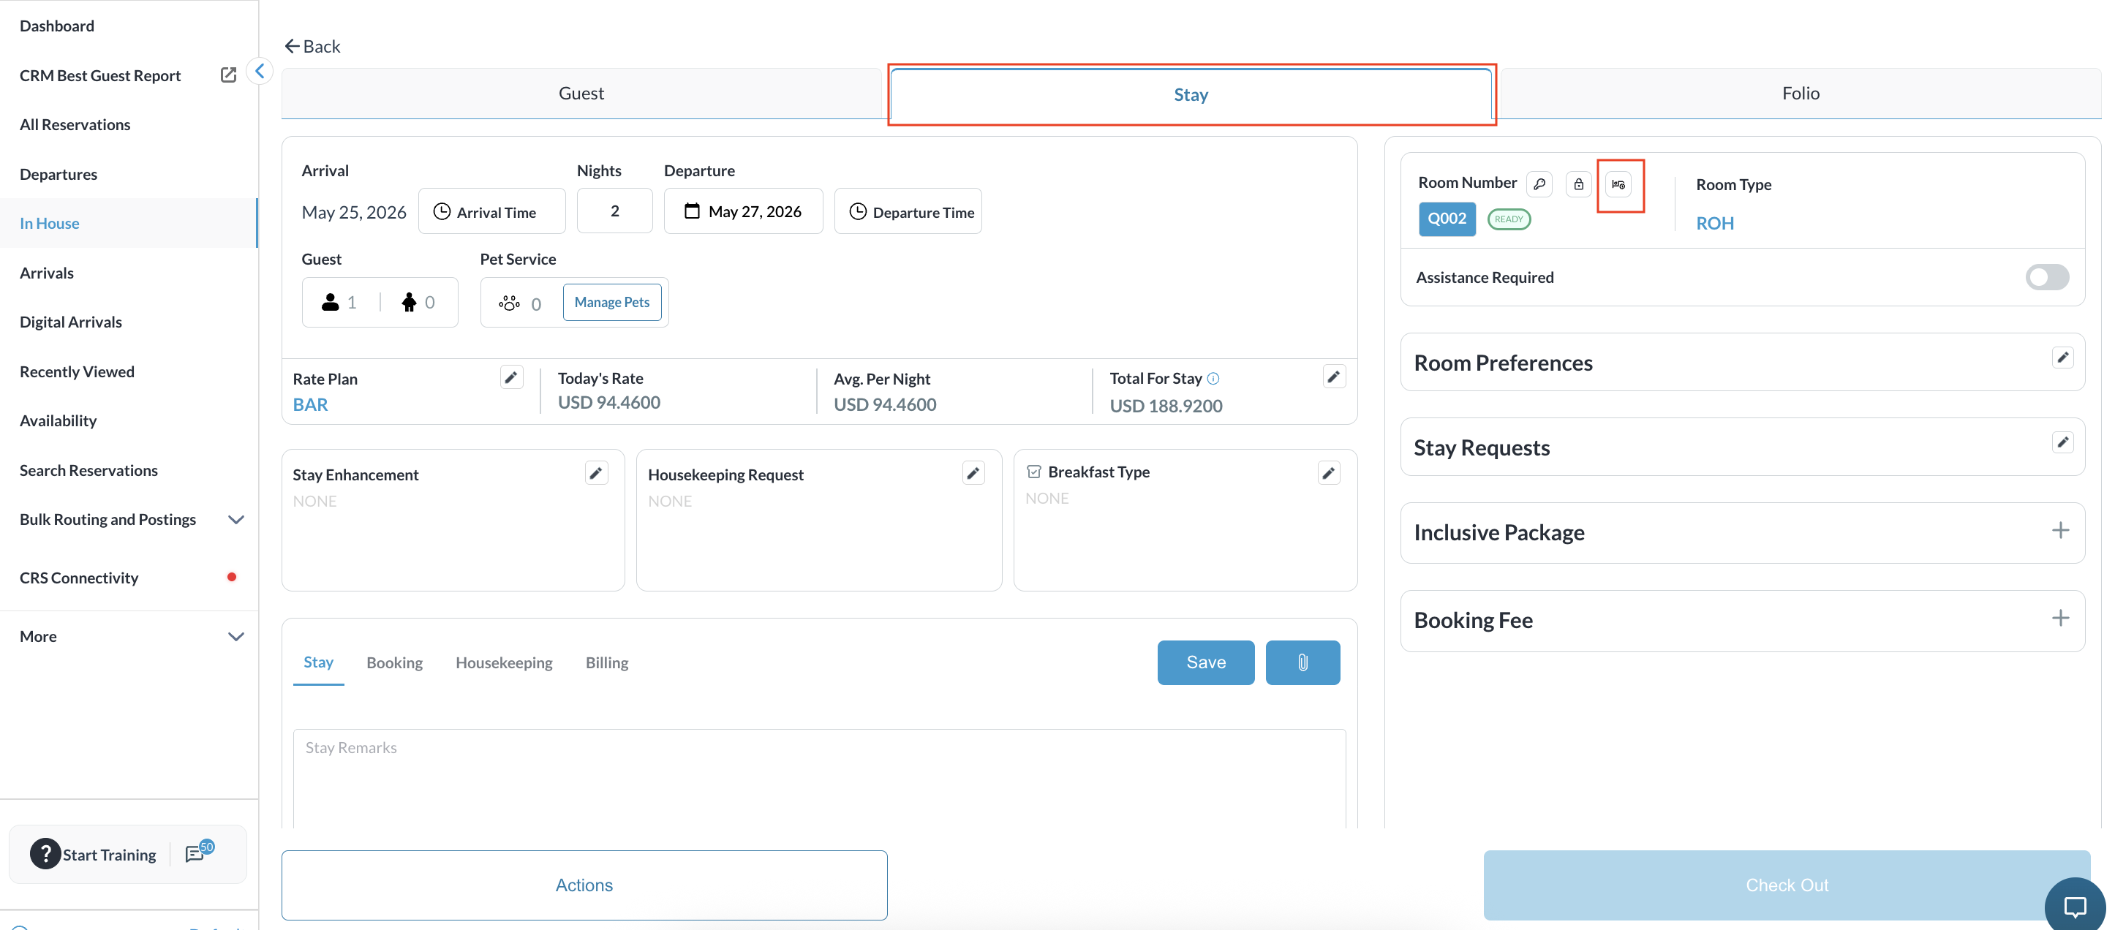Select the Booking remarks tab
Image resolution: width=2115 pixels, height=930 pixels.
click(394, 662)
